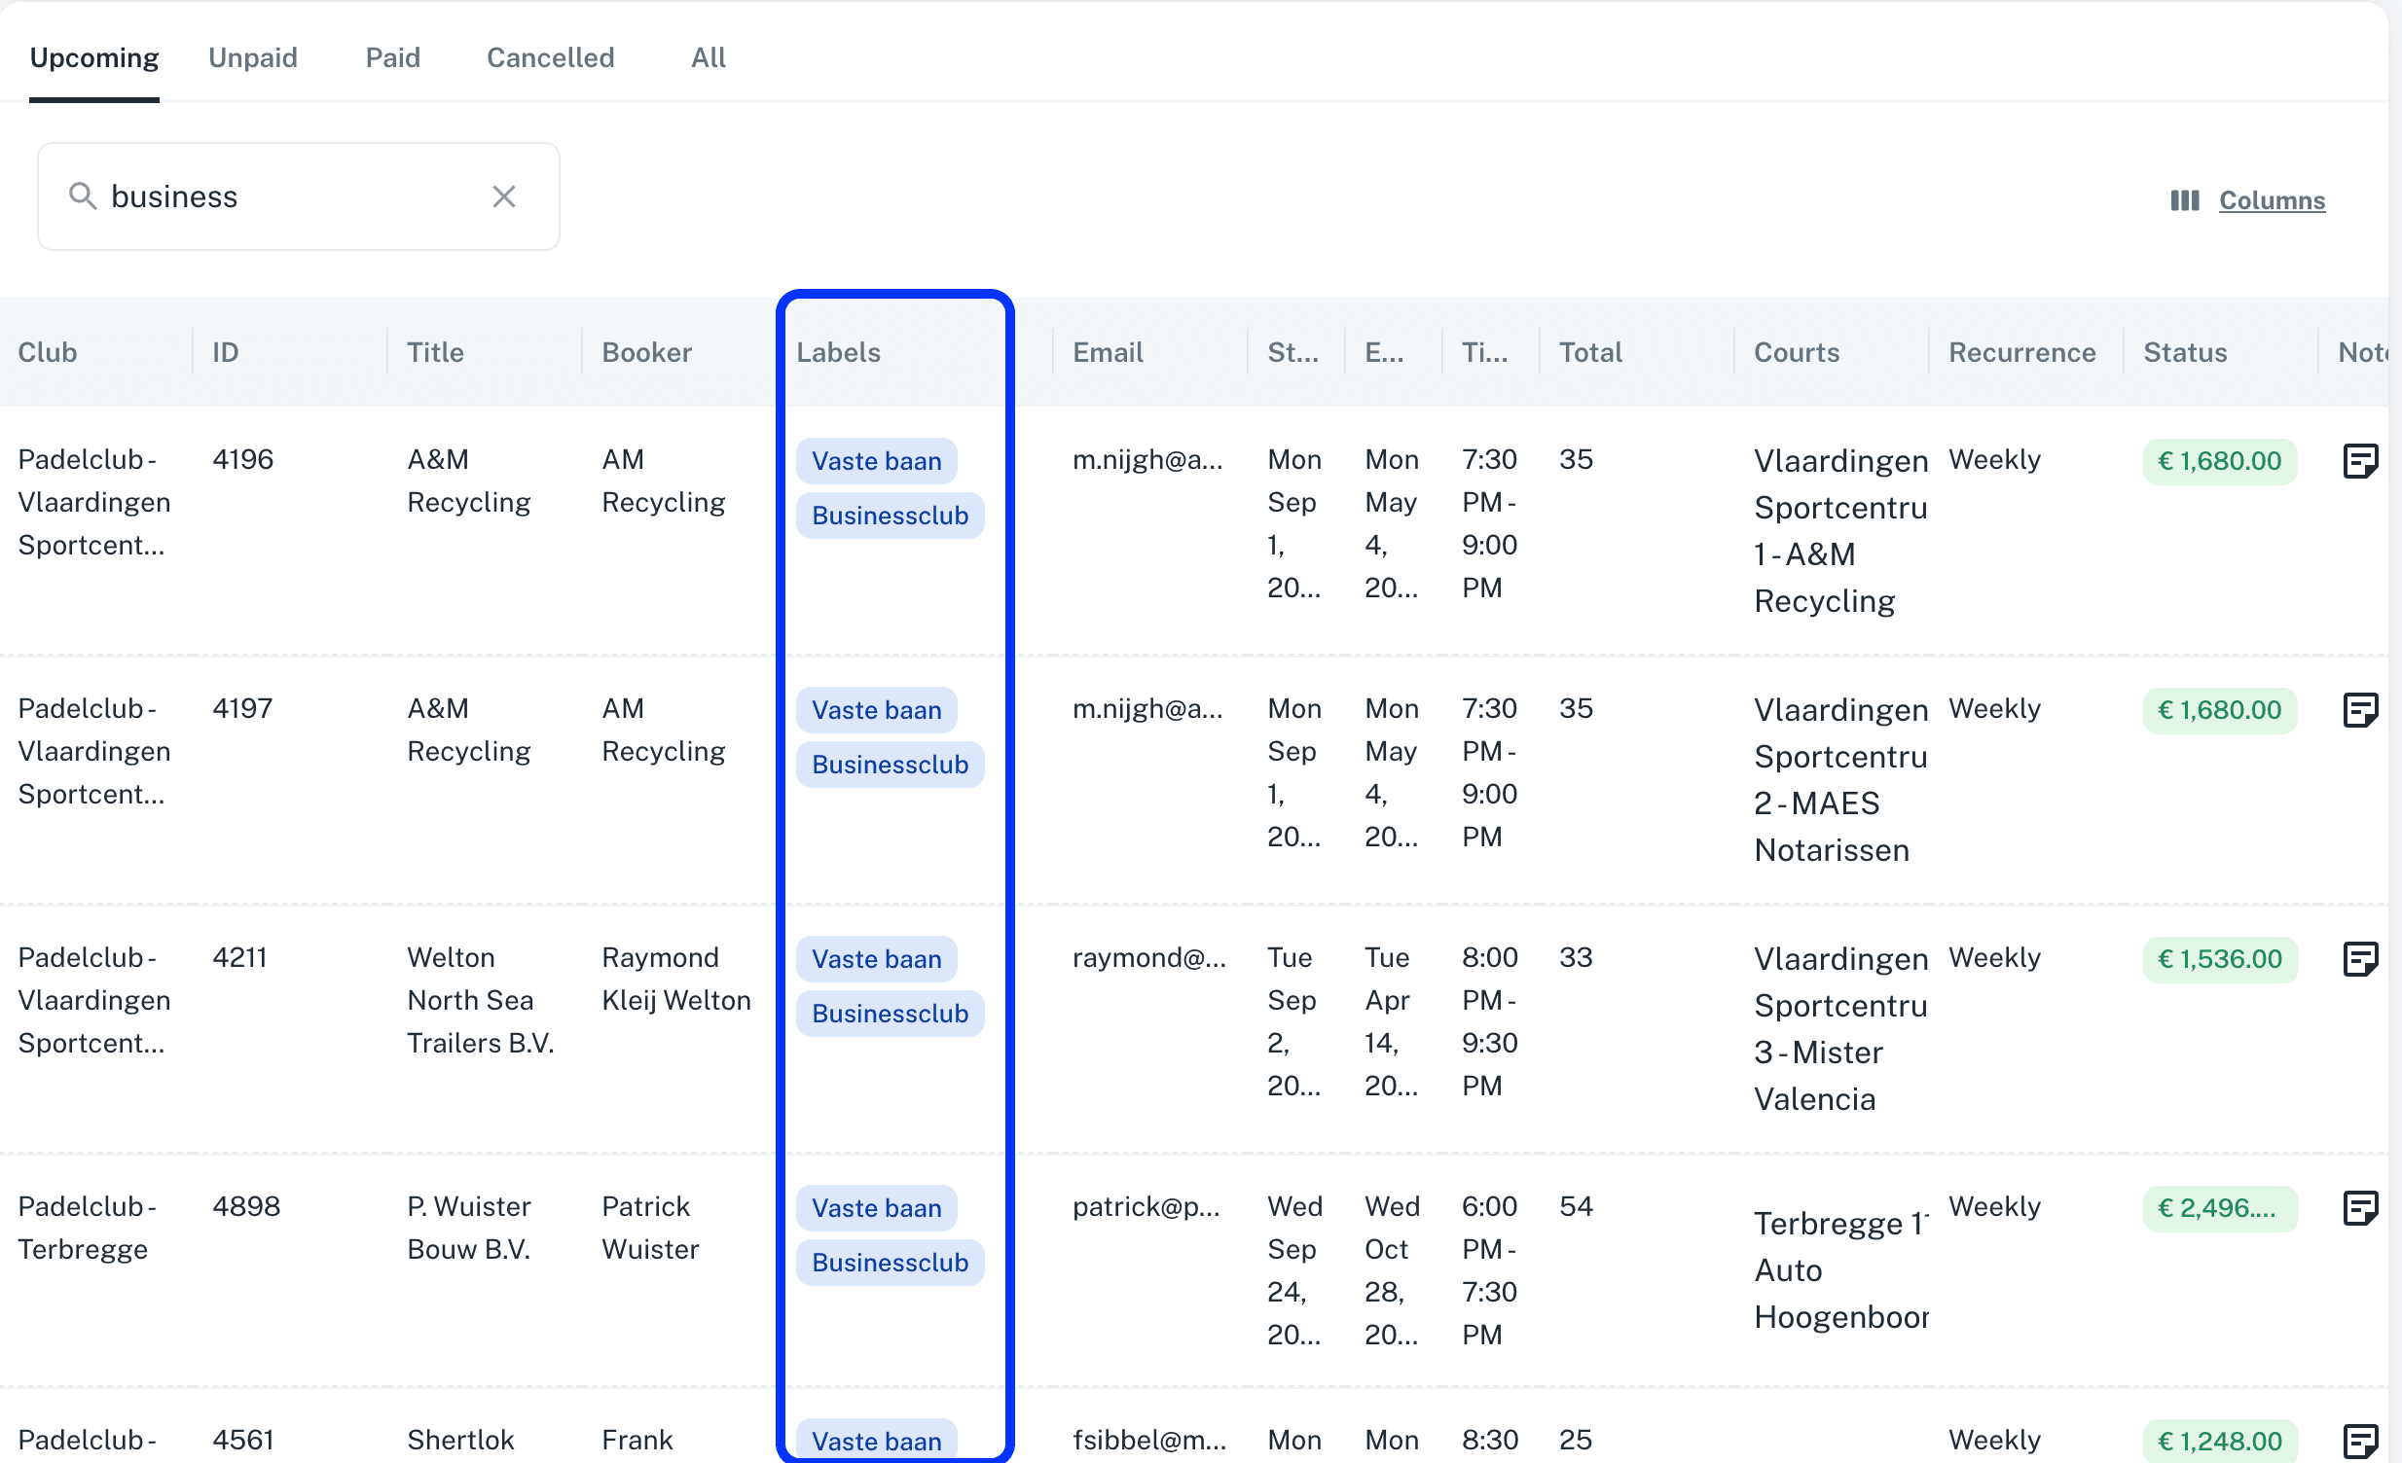Click Vaste baan label on booking 4211

coord(875,959)
